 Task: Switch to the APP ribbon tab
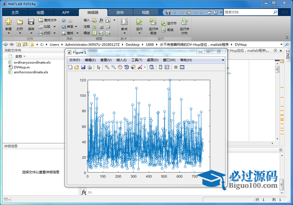(66, 13)
